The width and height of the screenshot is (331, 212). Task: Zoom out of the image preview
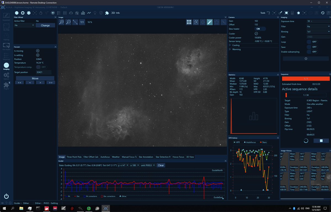click(68, 22)
